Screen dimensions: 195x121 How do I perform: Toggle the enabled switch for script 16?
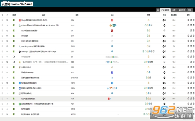14,114
